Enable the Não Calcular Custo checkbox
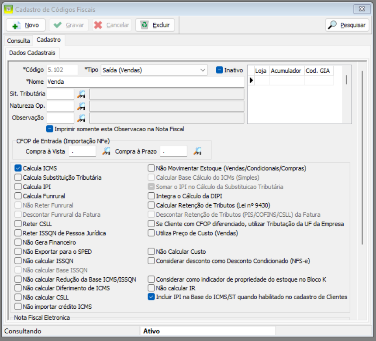 coord(151,252)
